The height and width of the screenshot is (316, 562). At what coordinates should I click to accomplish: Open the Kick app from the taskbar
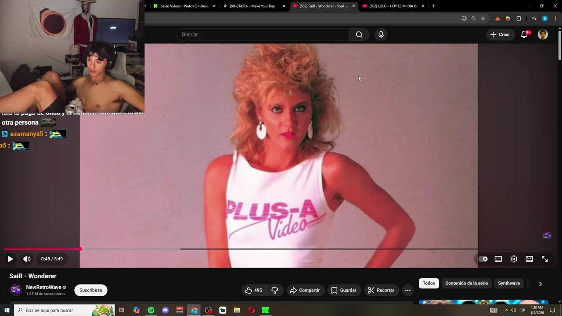click(x=266, y=310)
